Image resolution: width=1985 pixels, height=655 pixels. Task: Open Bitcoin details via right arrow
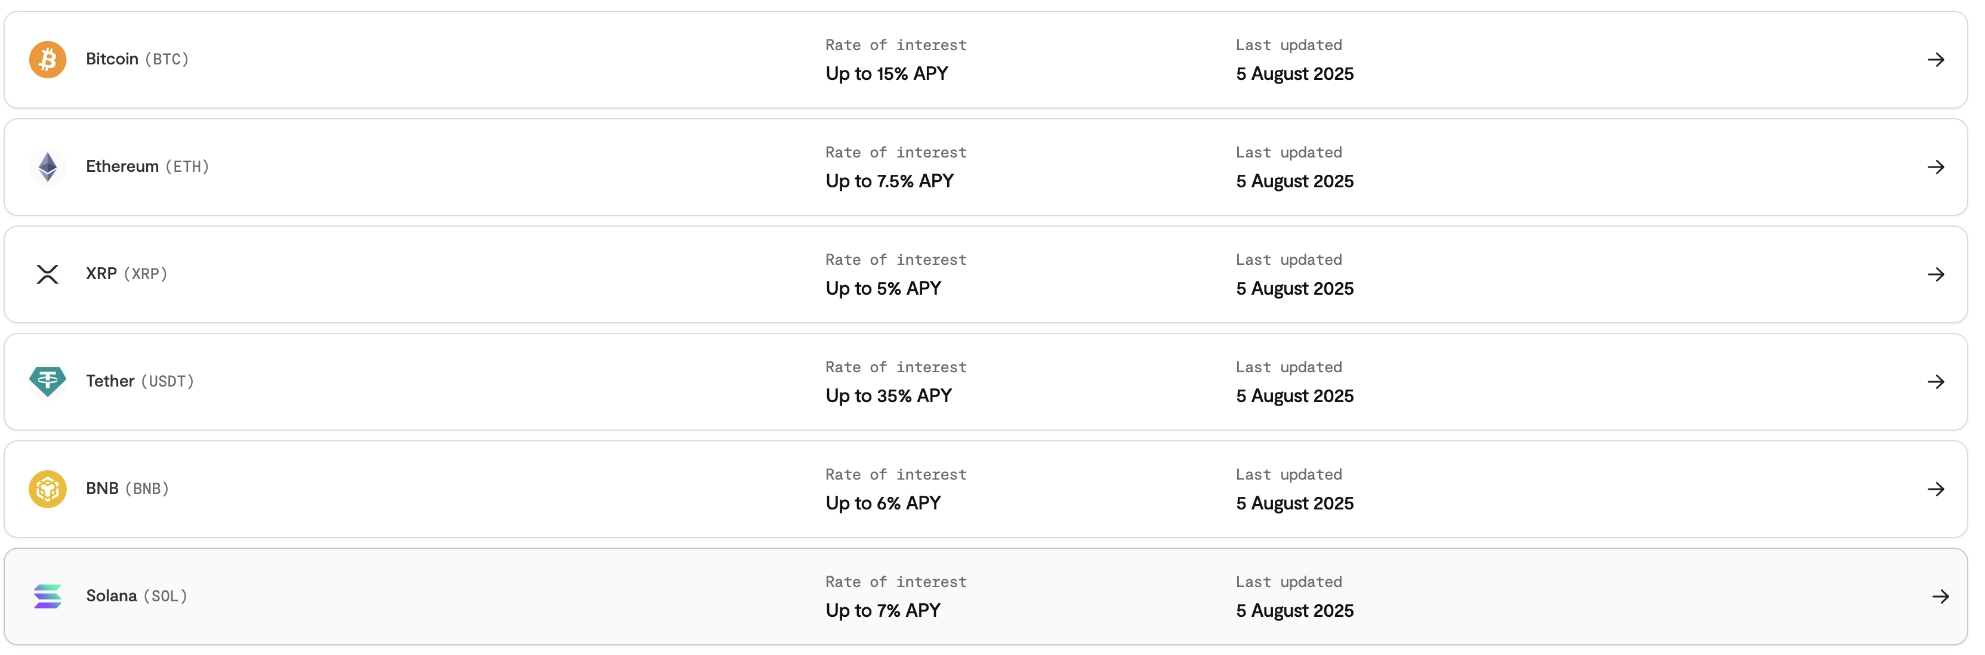[1935, 59]
